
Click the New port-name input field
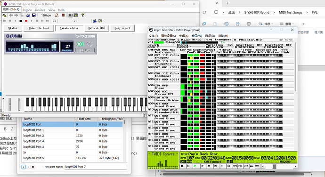point(95,167)
